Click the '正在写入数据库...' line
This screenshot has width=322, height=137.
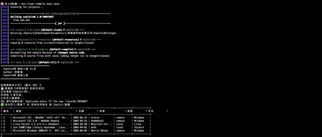(12, 98)
